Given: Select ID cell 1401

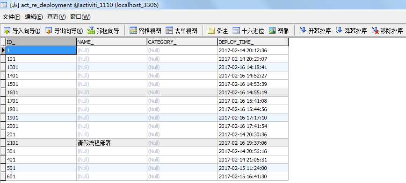Looking at the screenshot, I should [x=41, y=76].
